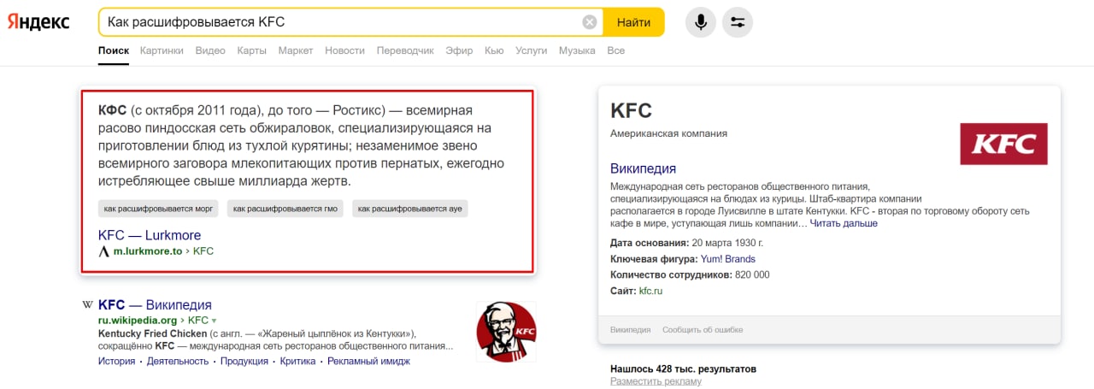This screenshot has width=1094, height=389.
Task: Open the История sitelink
Action: 116,361
